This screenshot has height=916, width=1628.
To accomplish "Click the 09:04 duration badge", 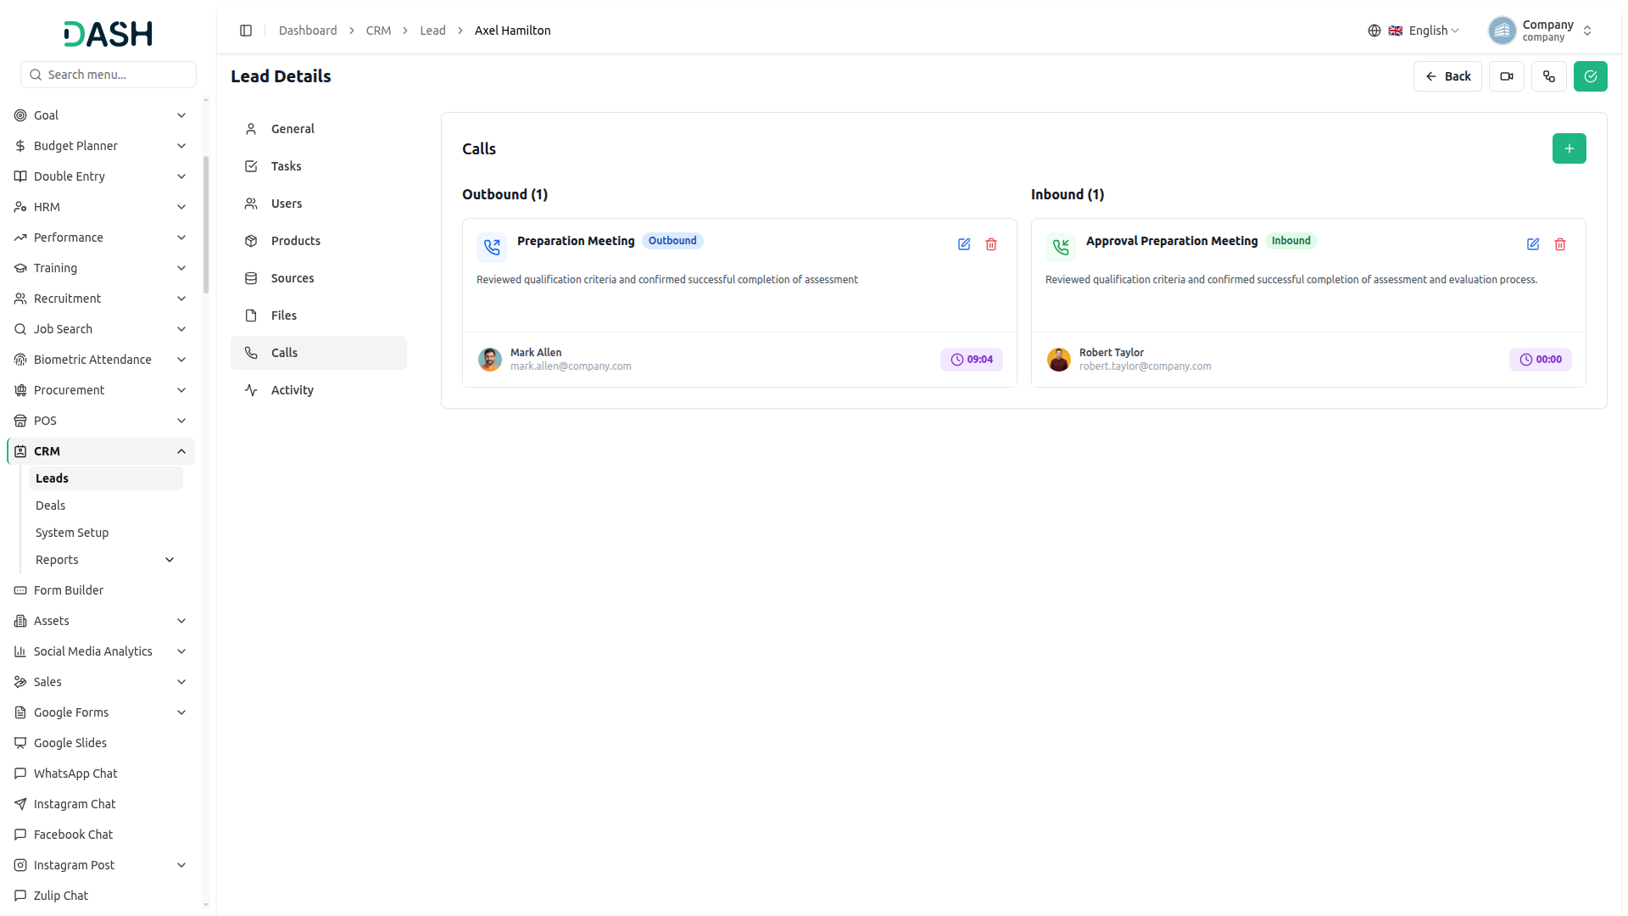I will click(x=972, y=360).
